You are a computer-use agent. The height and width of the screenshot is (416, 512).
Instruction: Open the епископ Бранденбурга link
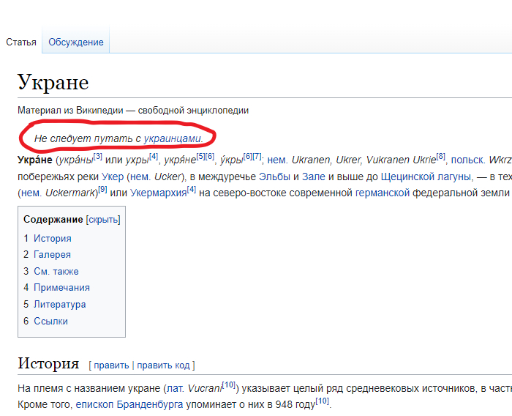tap(129, 404)
